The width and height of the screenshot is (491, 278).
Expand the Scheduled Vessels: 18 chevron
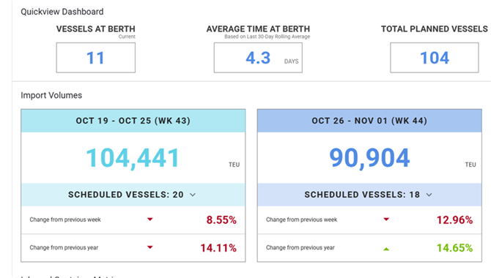429,195
